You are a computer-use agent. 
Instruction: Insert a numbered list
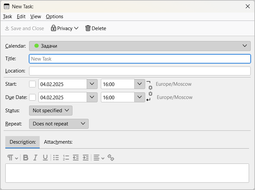pos(66,158)
